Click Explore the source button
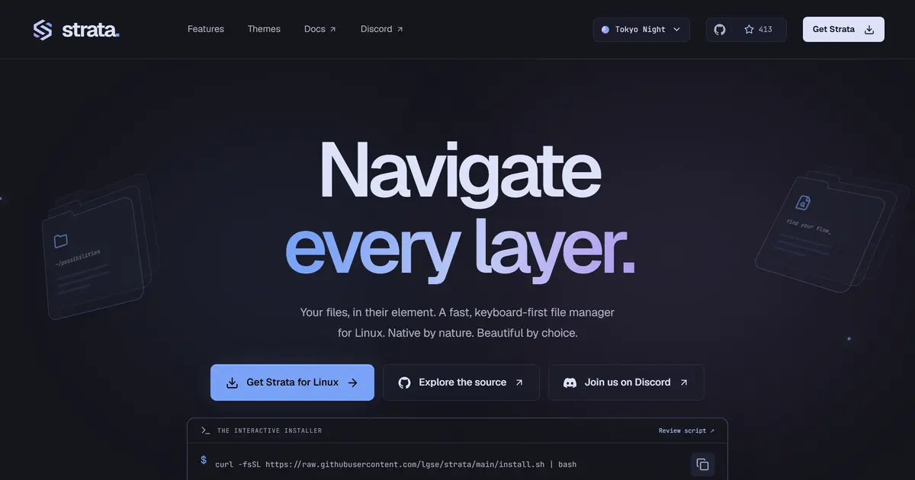Screen dimensions: 915x480 (x=461, y=382)
